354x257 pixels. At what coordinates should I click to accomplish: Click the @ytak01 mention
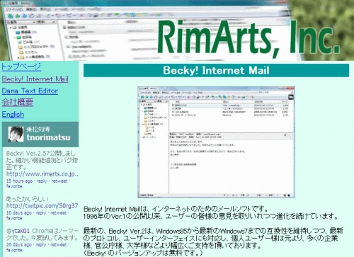18,231
